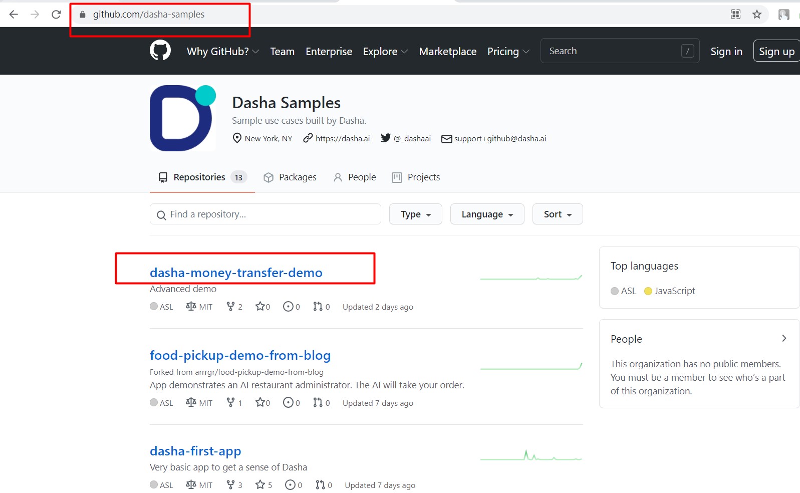
Task: Reload the page
Action: pos(56,15)
